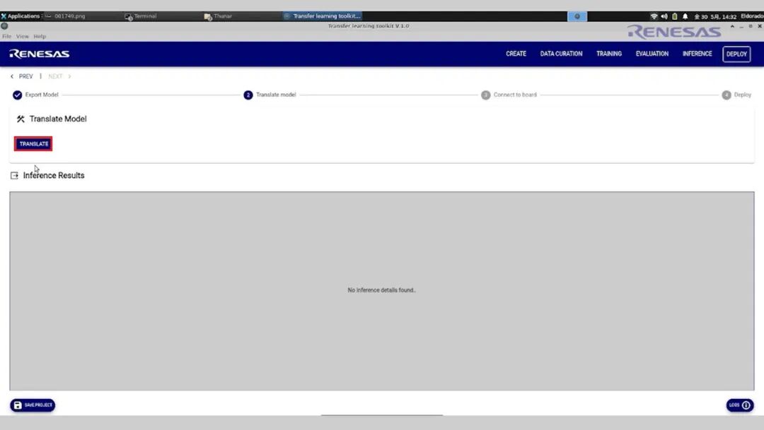Click the Translate Model tools icon
Viewport: 764px width, 430px height.
21,119
